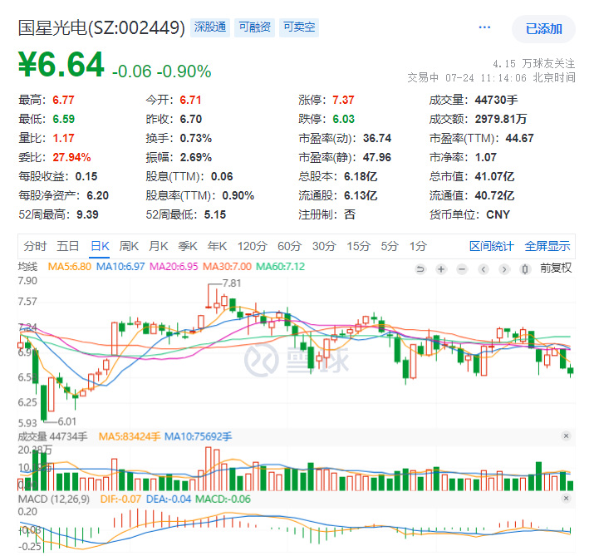The image size is (594, 556).
Task: Click the 成交额 value 2979.81万
Action: 501,119
